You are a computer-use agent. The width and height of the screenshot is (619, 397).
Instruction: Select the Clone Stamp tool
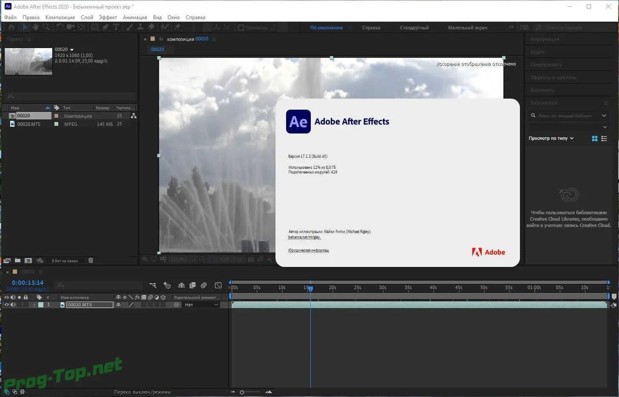click(x=140, y=27)
